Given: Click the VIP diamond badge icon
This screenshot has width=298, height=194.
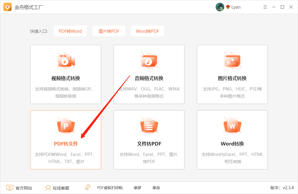Looking at the screenshot, I should point(227,7).
